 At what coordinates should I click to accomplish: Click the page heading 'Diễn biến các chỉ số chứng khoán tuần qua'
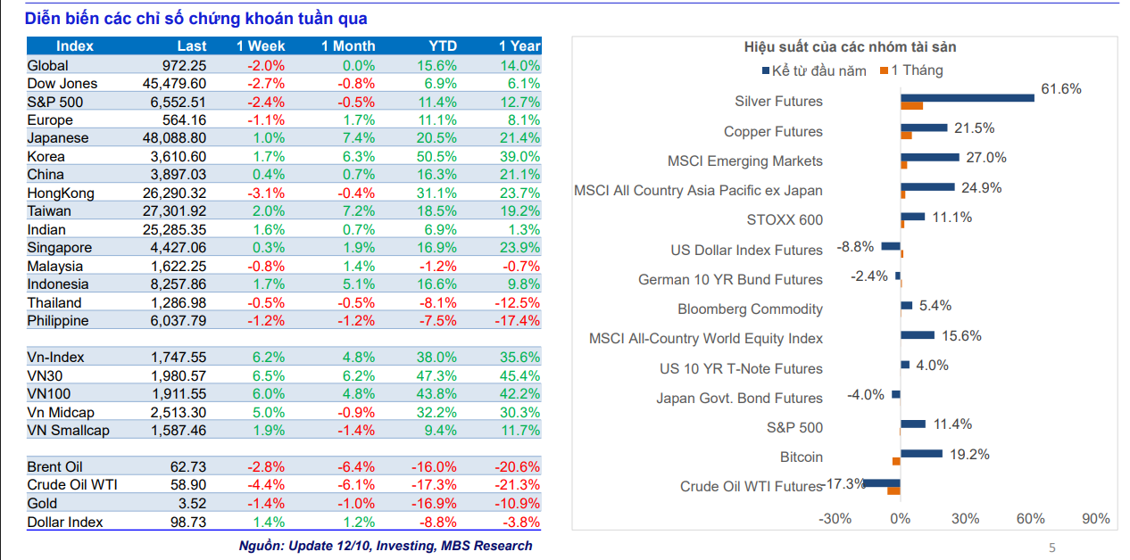click(x=195, y=19)
